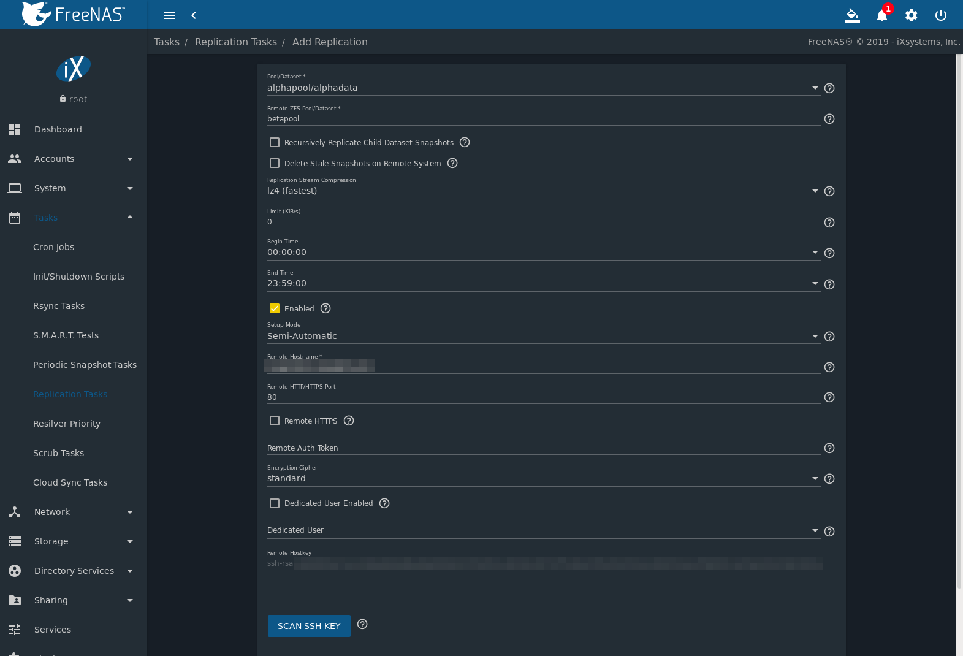Show help for Setup Mode
This screenshot has width=963, height=656.
pos(829,337)
